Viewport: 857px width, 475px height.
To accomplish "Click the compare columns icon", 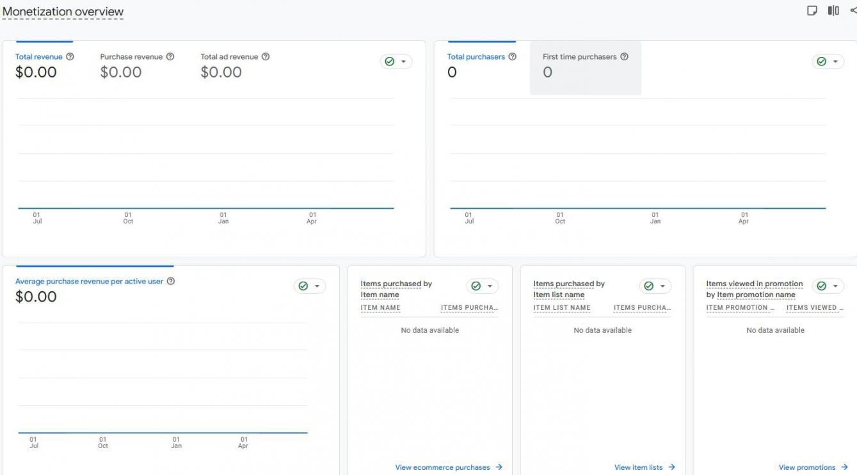I will [x=833, y=11].
